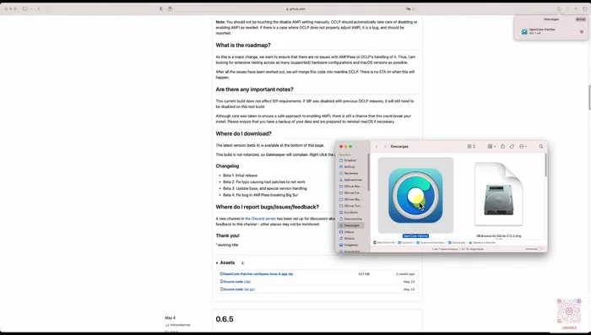
Task: Open the Discord server link
Action: tap(260, 219)
